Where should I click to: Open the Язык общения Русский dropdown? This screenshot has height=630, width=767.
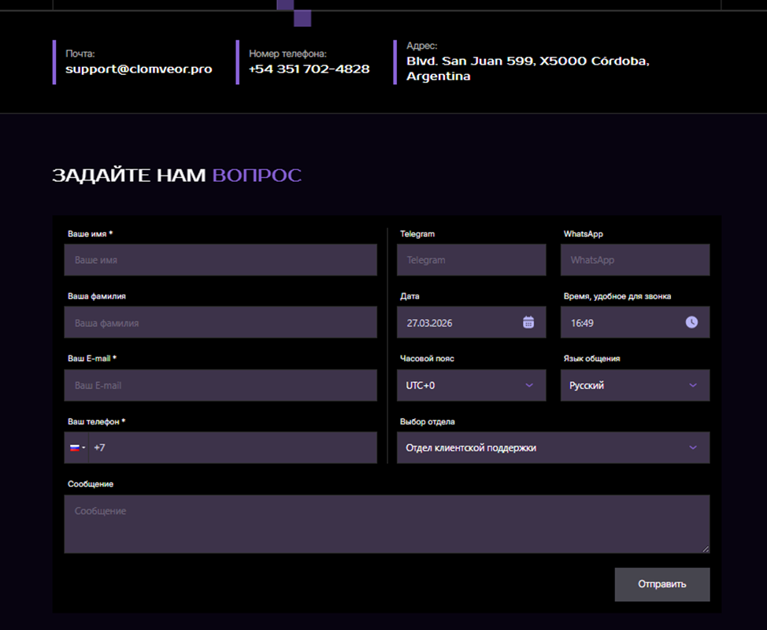tap(635, 385)
